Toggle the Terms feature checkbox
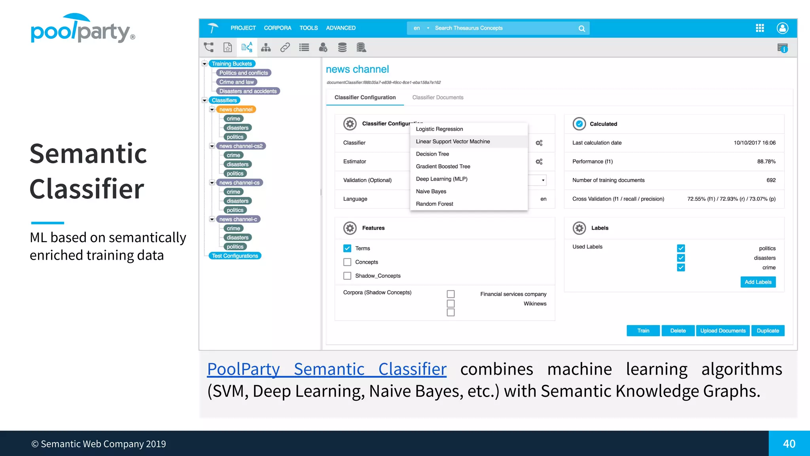This screenshot has width=810, height=456. coord(347,248)
